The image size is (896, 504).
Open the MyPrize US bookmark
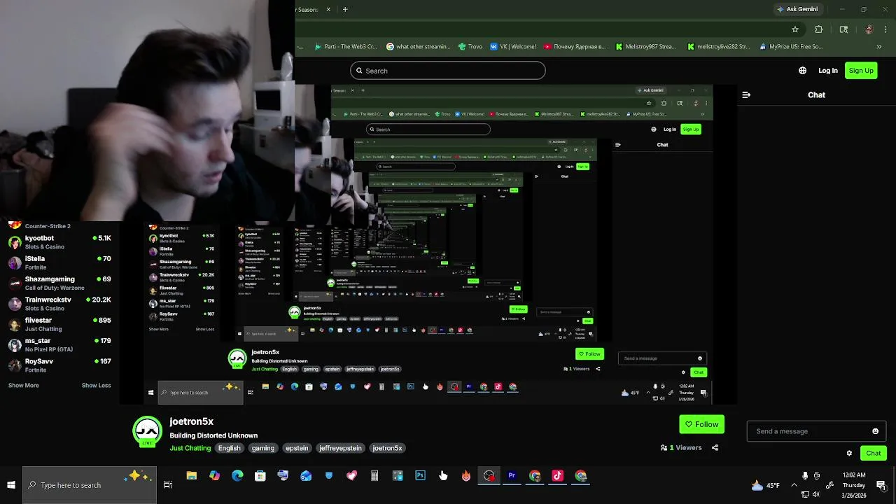[790, 47]
